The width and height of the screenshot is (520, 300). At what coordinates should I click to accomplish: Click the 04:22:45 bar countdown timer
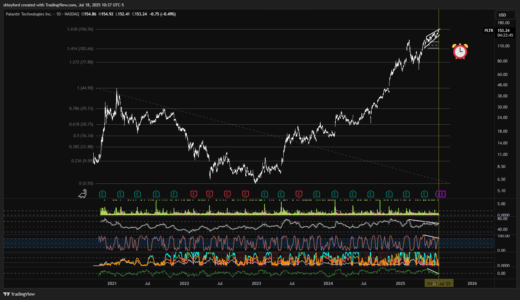coord(505,35)
